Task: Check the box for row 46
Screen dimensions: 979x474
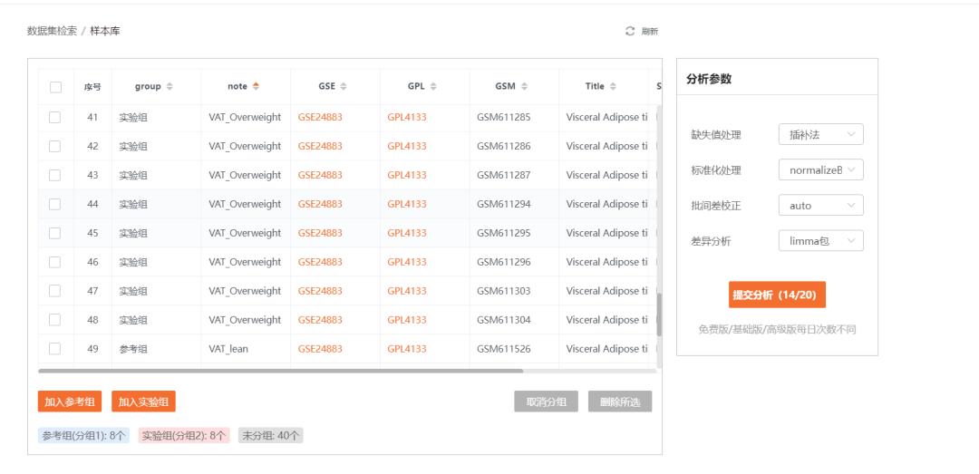Action: 55,262
